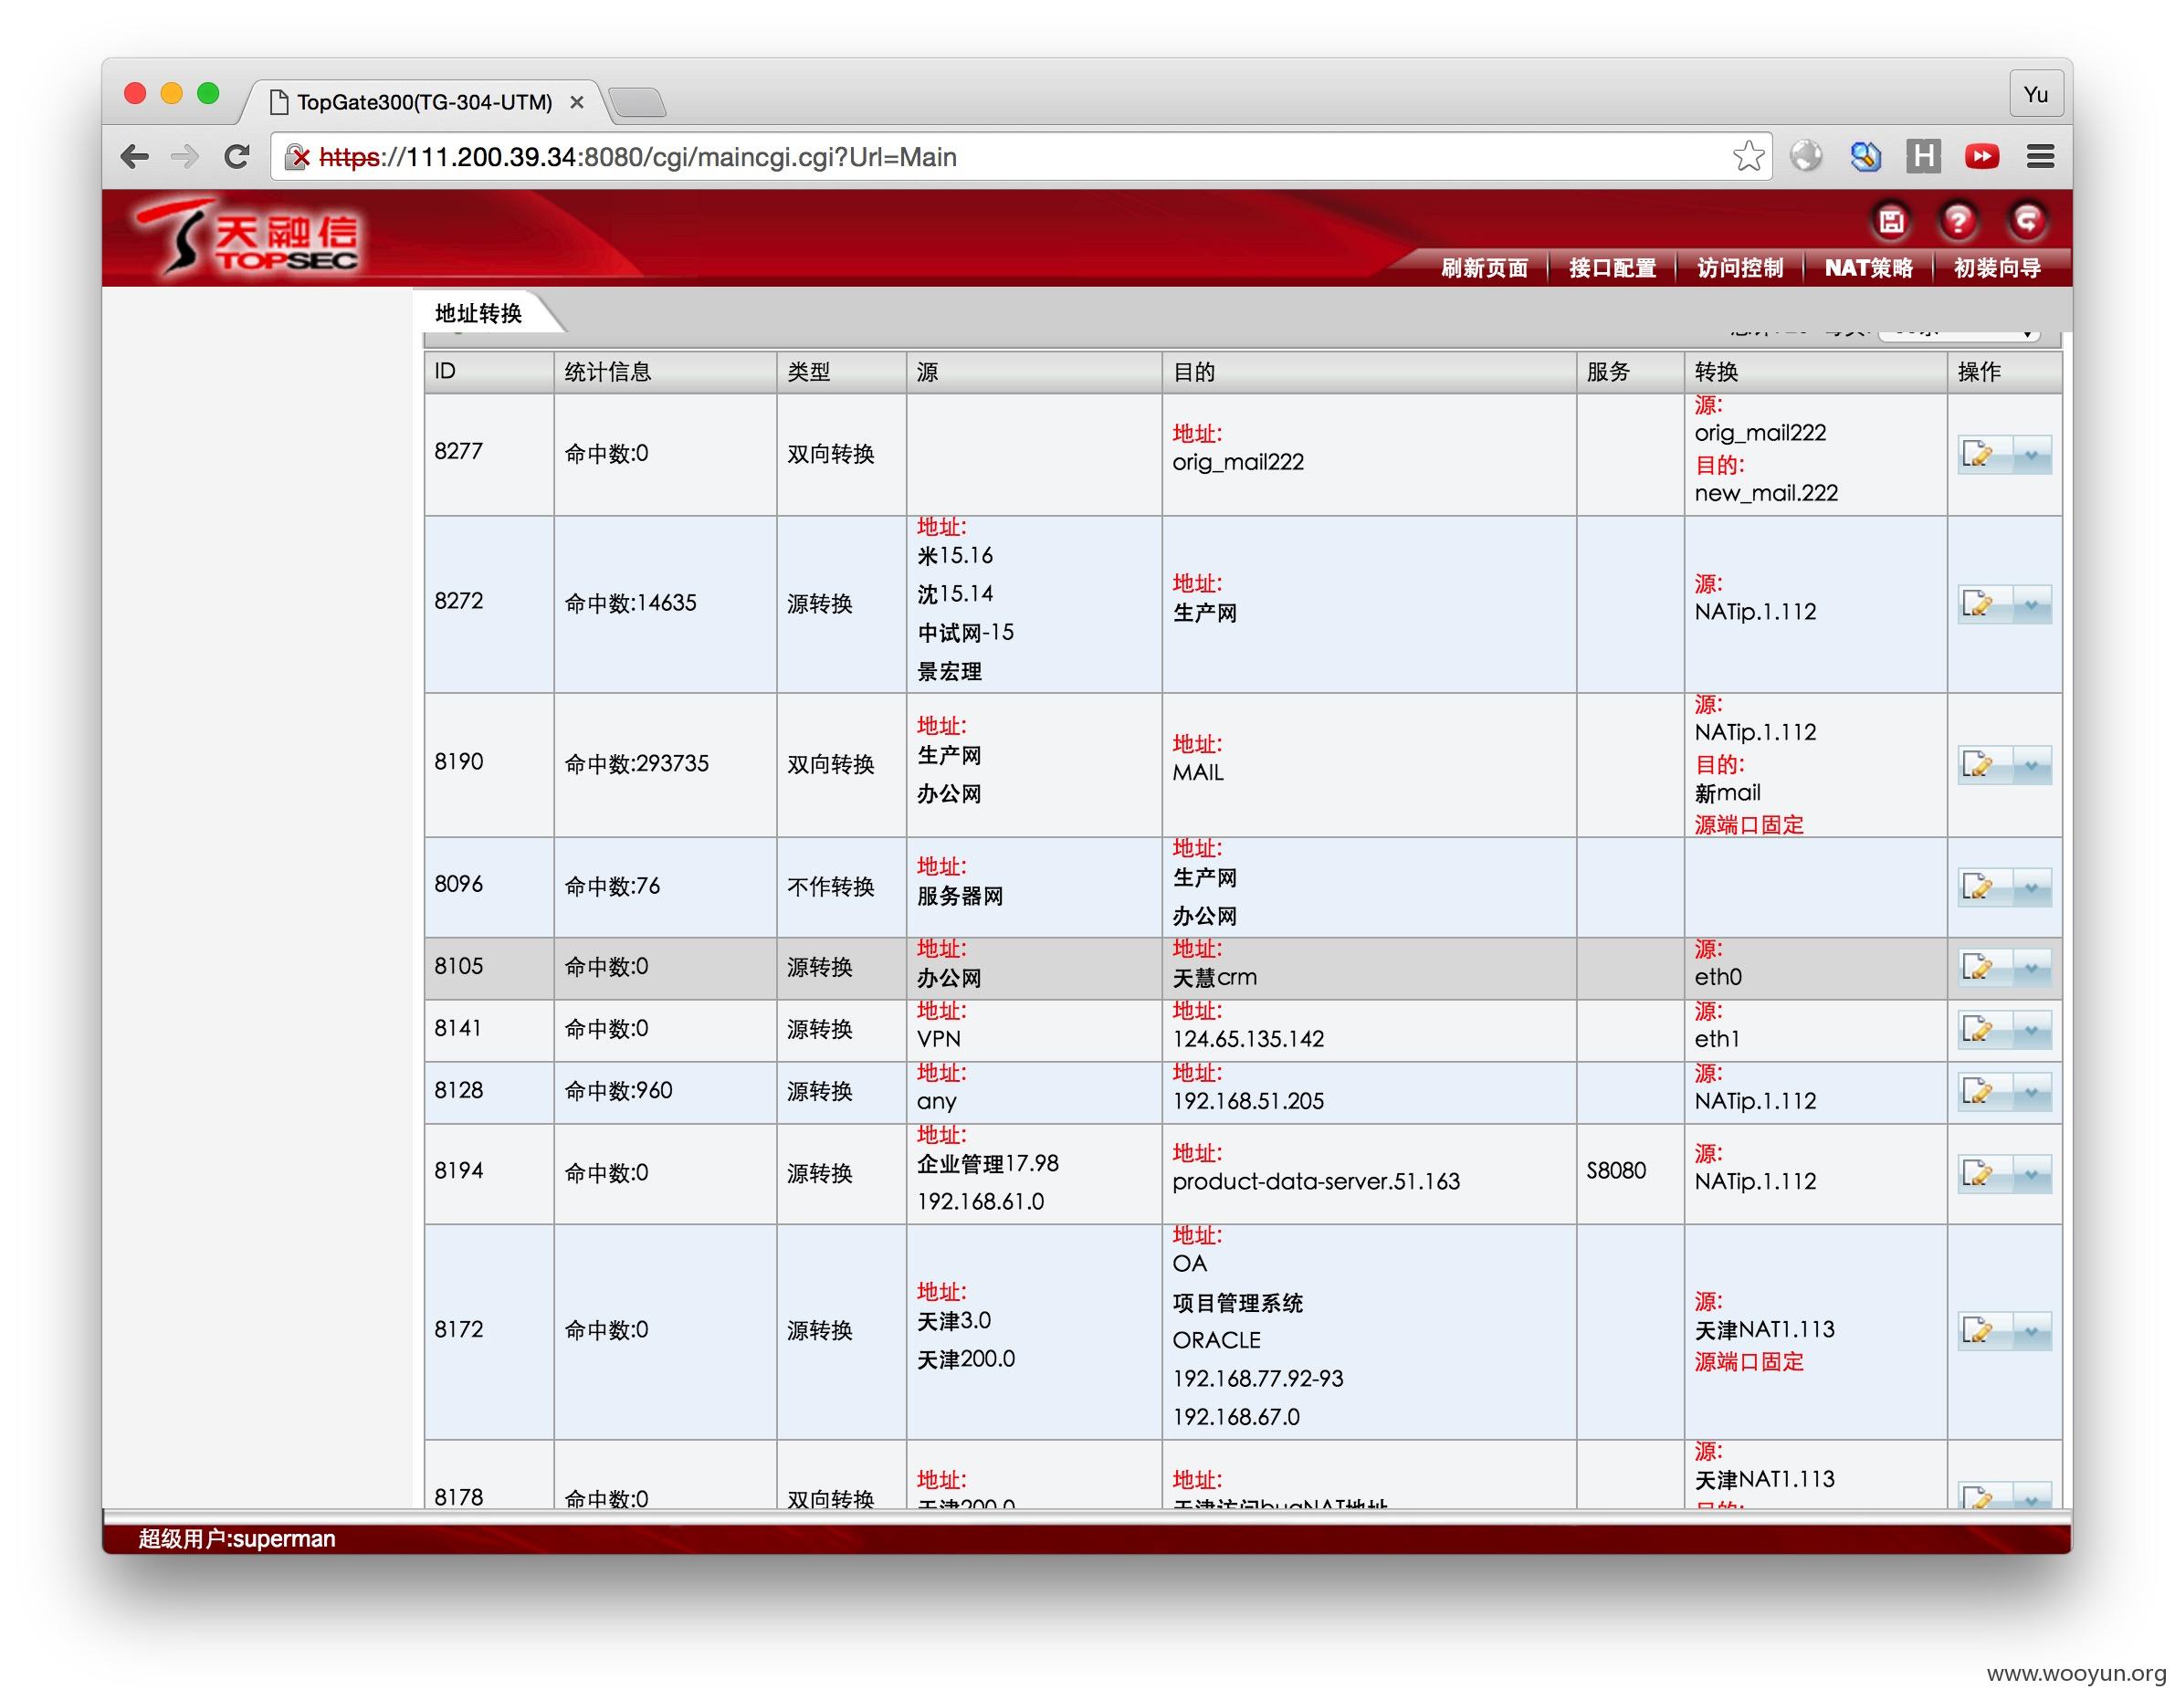Click the TOPSEC logo
The image size is (2175, 1700).
249,239
